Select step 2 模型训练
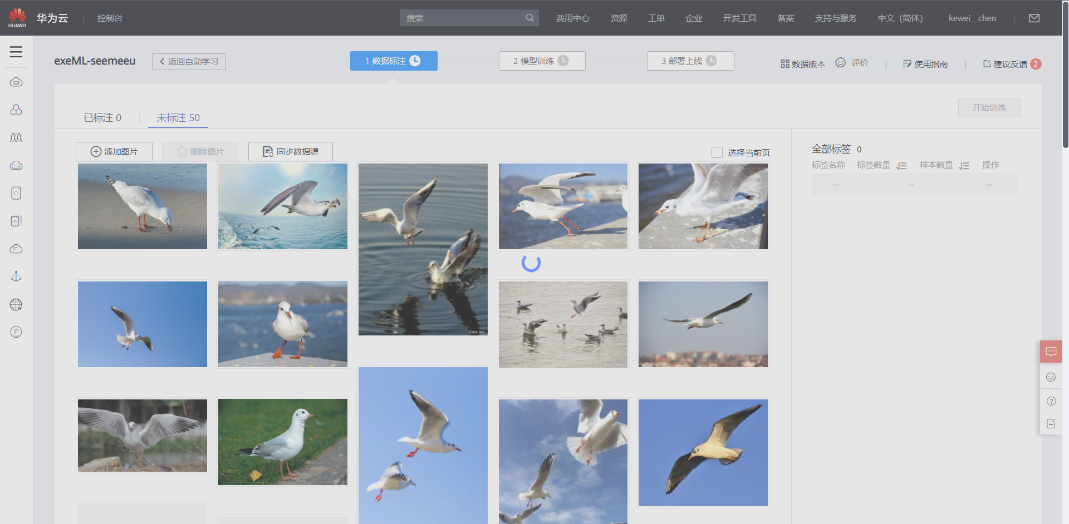Viewport: 1069px width, 524px height. [x=542, y=61]
